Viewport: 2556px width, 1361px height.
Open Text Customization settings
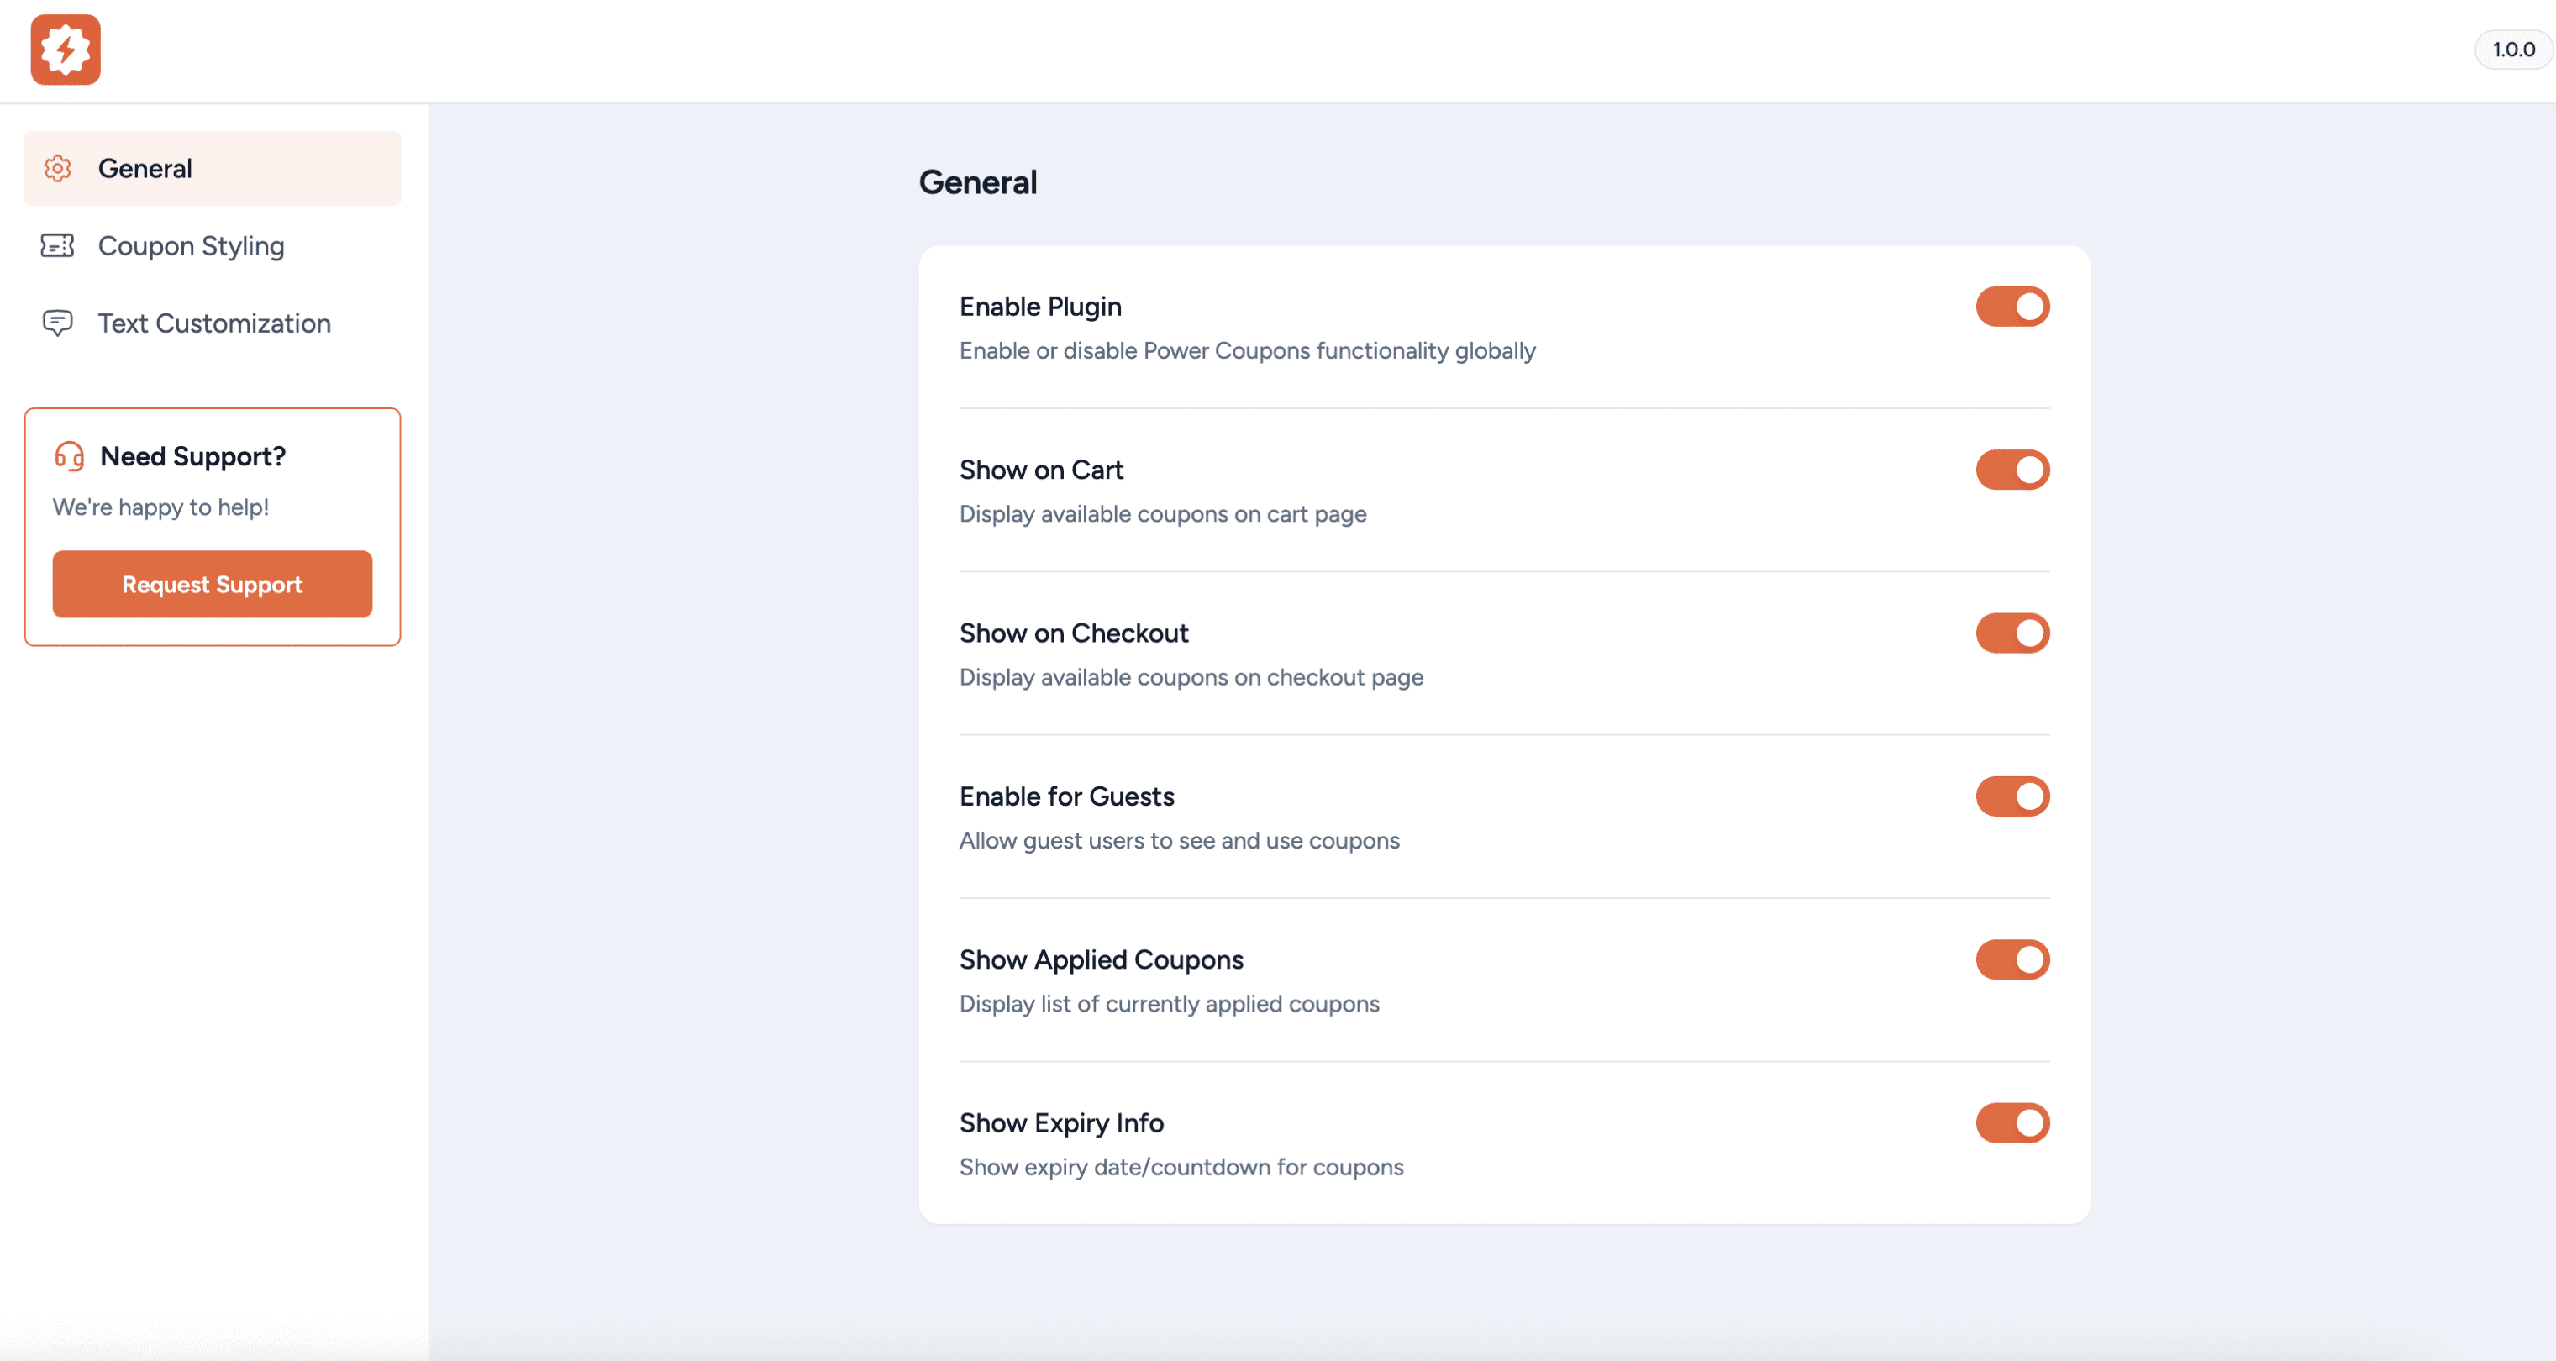tap(213, 323)
